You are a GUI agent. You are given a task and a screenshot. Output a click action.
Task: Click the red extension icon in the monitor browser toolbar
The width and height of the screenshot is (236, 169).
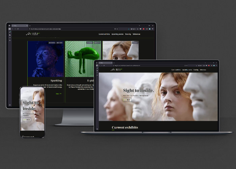point(144,29)
